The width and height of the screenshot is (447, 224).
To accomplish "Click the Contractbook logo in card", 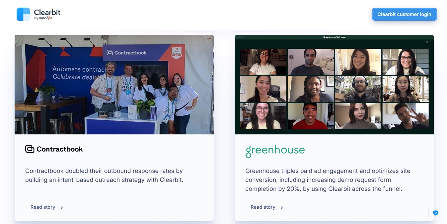I will tap(54, 149).
